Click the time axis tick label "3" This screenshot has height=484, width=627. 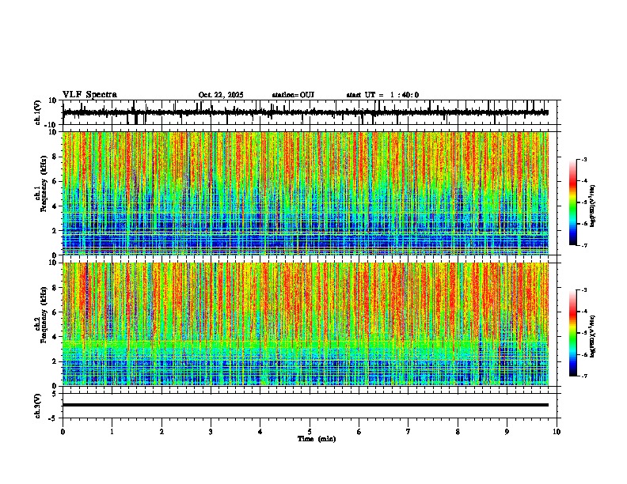[211, 432]
